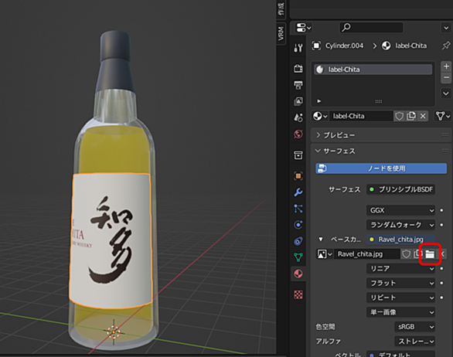Switch to the VRM sidebar tab
Viewport: 453px width, 357px height.
pyautogui.click(x=281, y=33)
